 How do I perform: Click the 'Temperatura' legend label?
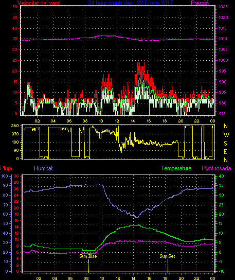176,168
